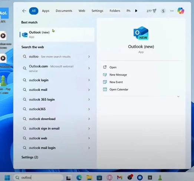
Task: Open the Windows Start button
Action: 7,178
